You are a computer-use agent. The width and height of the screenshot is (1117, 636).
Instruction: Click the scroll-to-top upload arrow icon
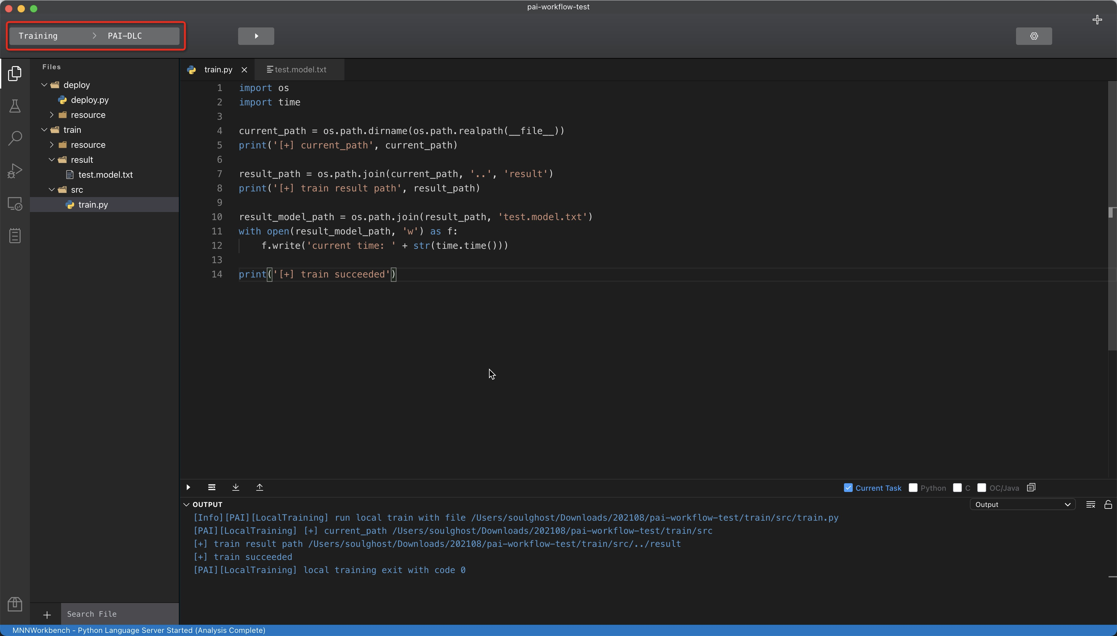point(259,488)
